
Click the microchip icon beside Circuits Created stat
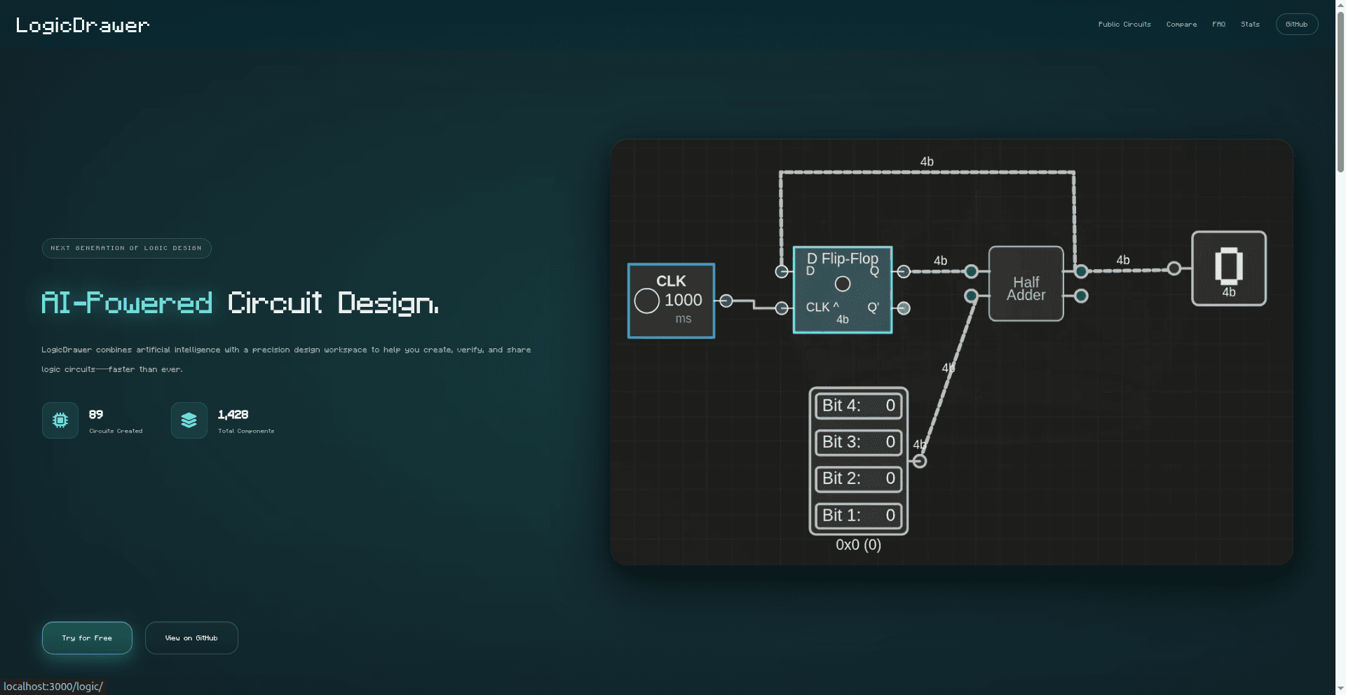tap(60, 420)
